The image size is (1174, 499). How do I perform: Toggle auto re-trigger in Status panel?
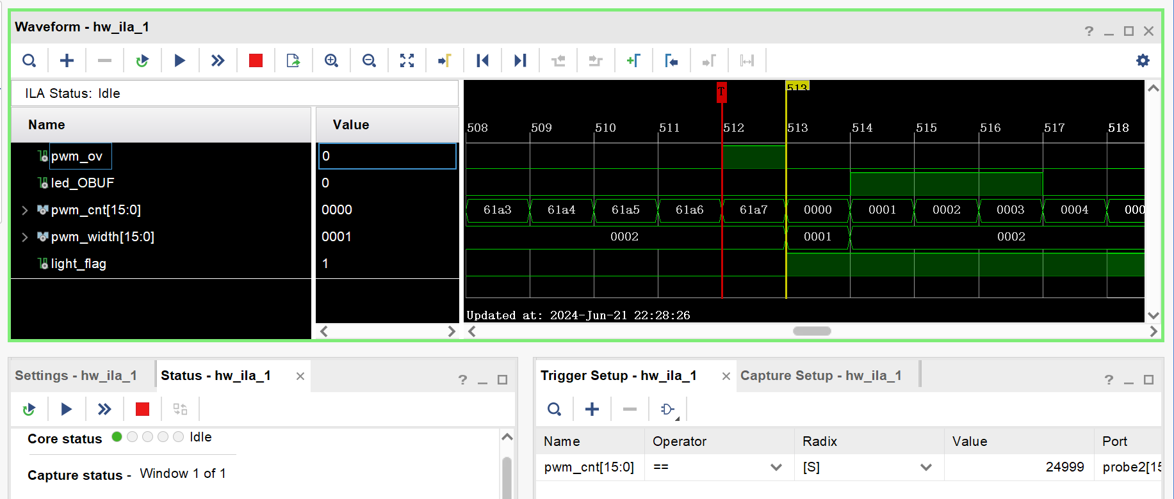click(29, 409)
